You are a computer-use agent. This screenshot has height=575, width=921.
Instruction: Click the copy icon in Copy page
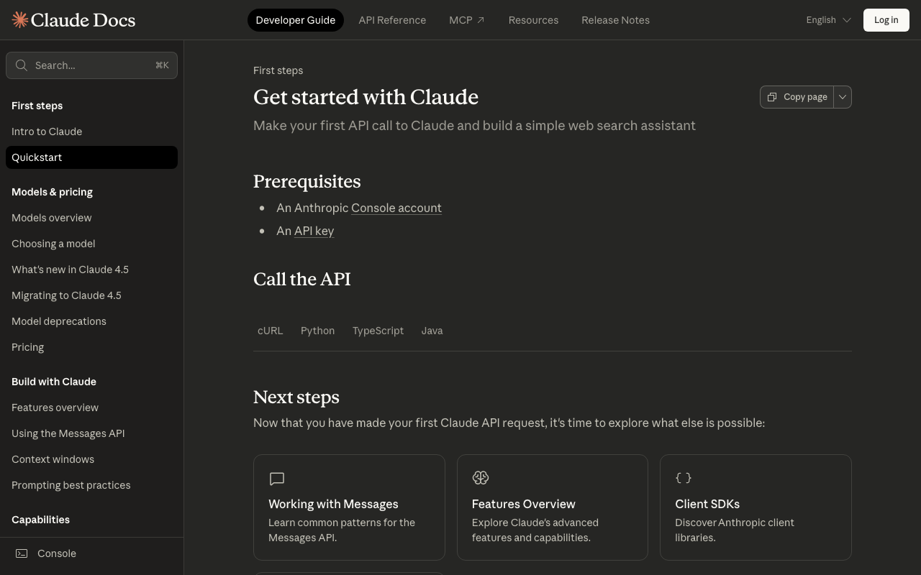(772, 97)
